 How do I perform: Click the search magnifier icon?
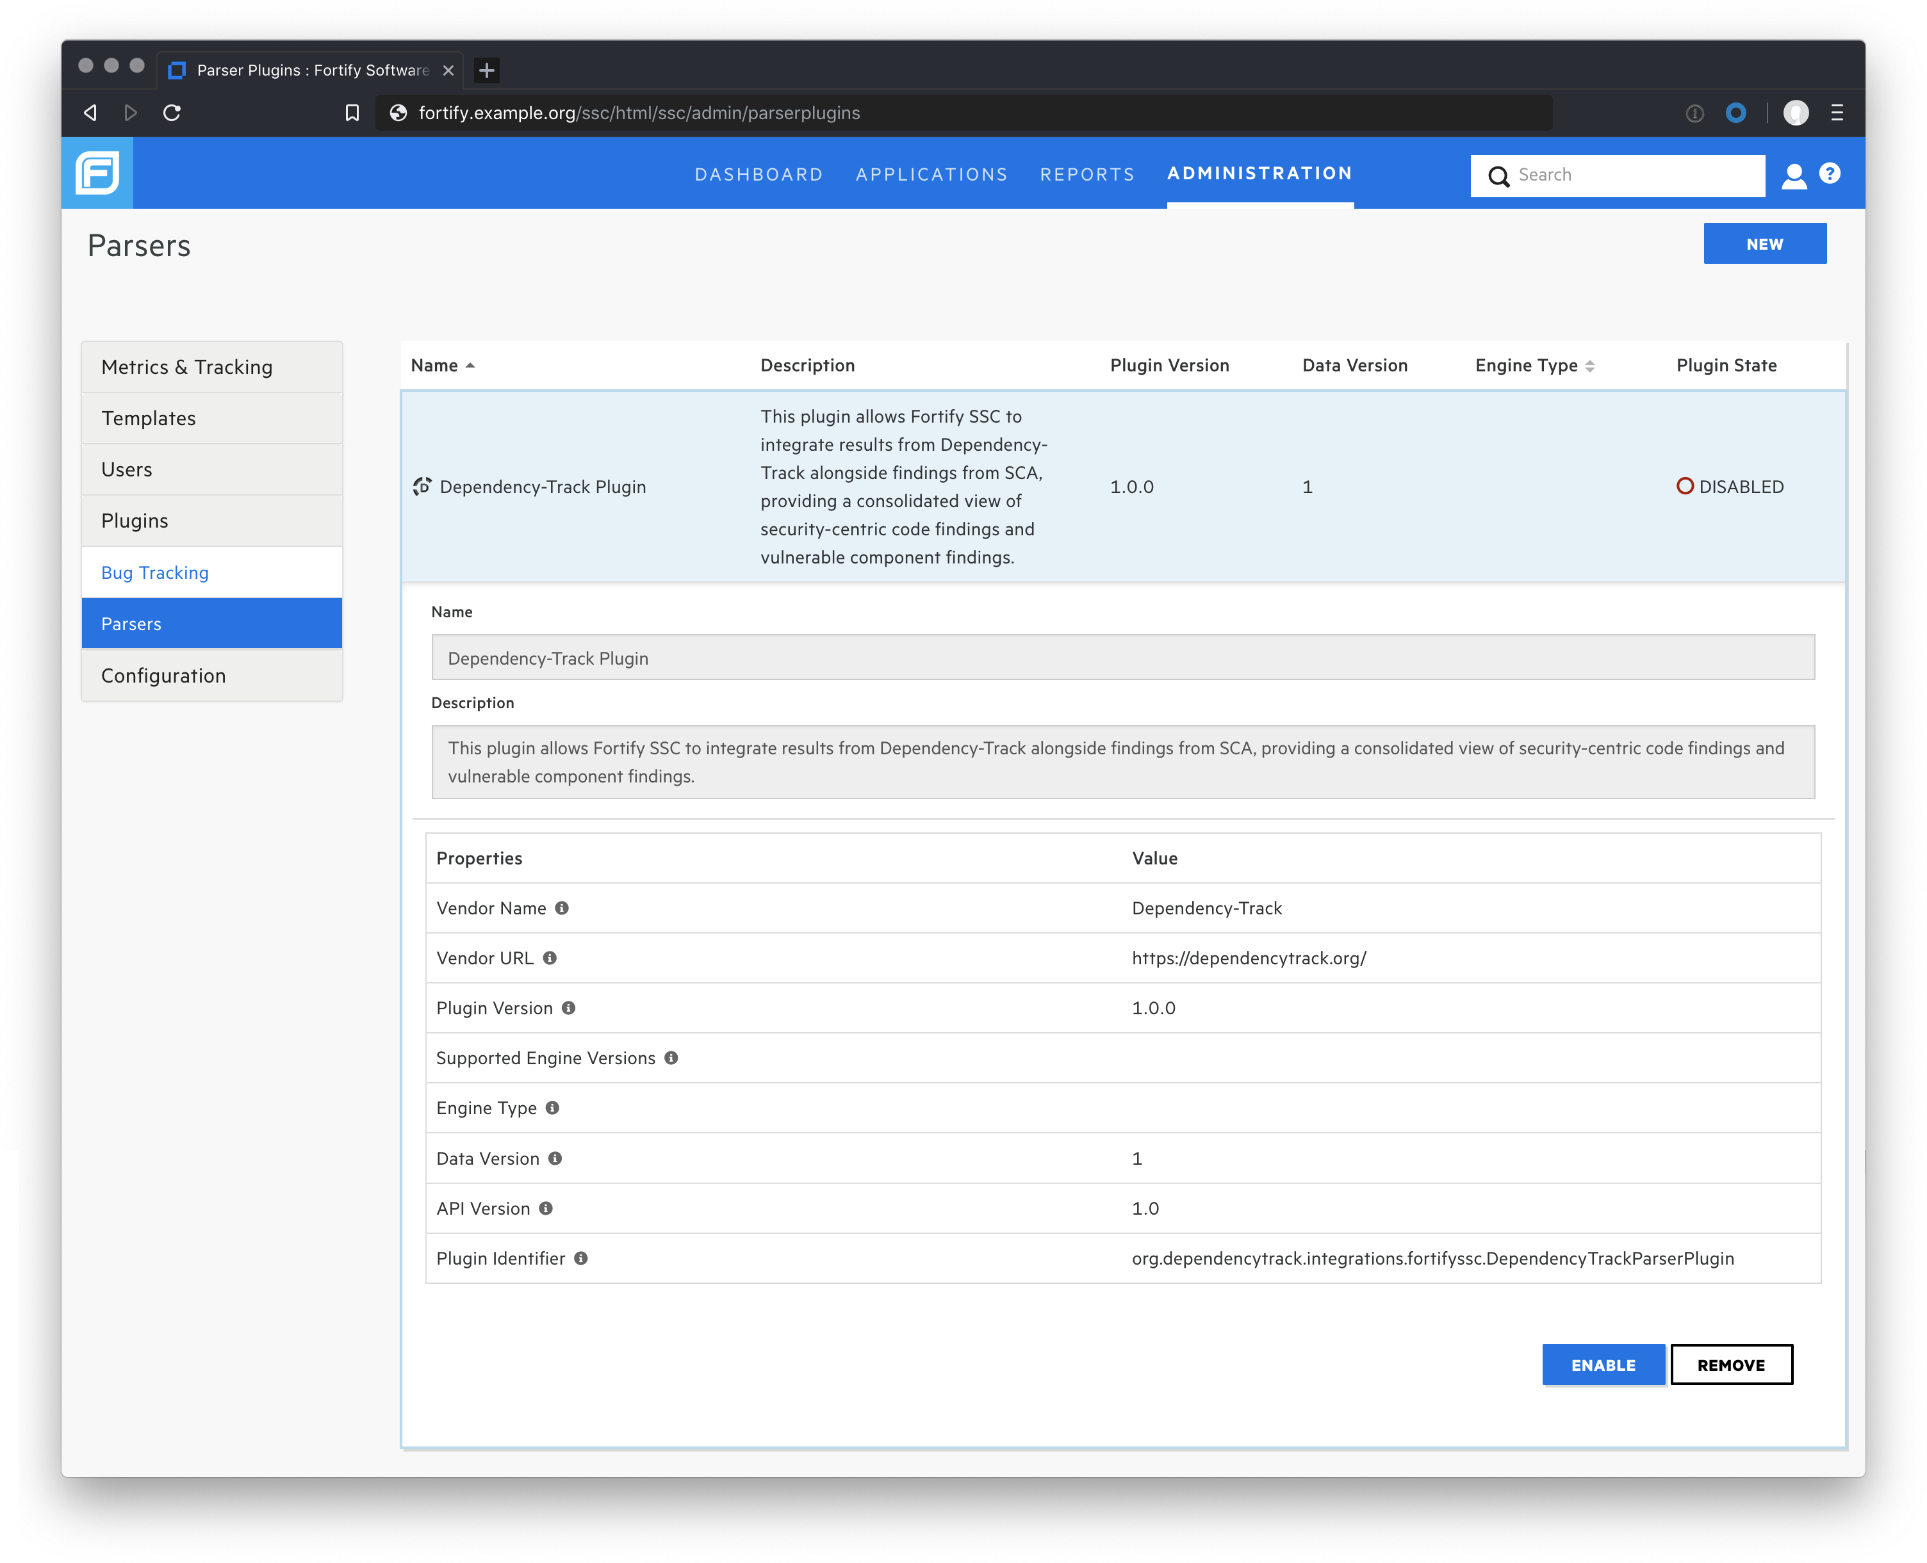pyautogui.click(x=1497, y=175)
